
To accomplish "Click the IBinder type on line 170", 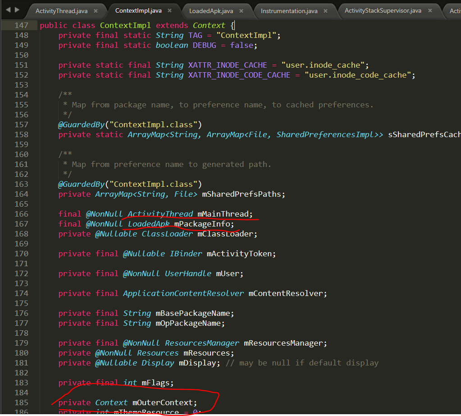I will click(186, 254).
